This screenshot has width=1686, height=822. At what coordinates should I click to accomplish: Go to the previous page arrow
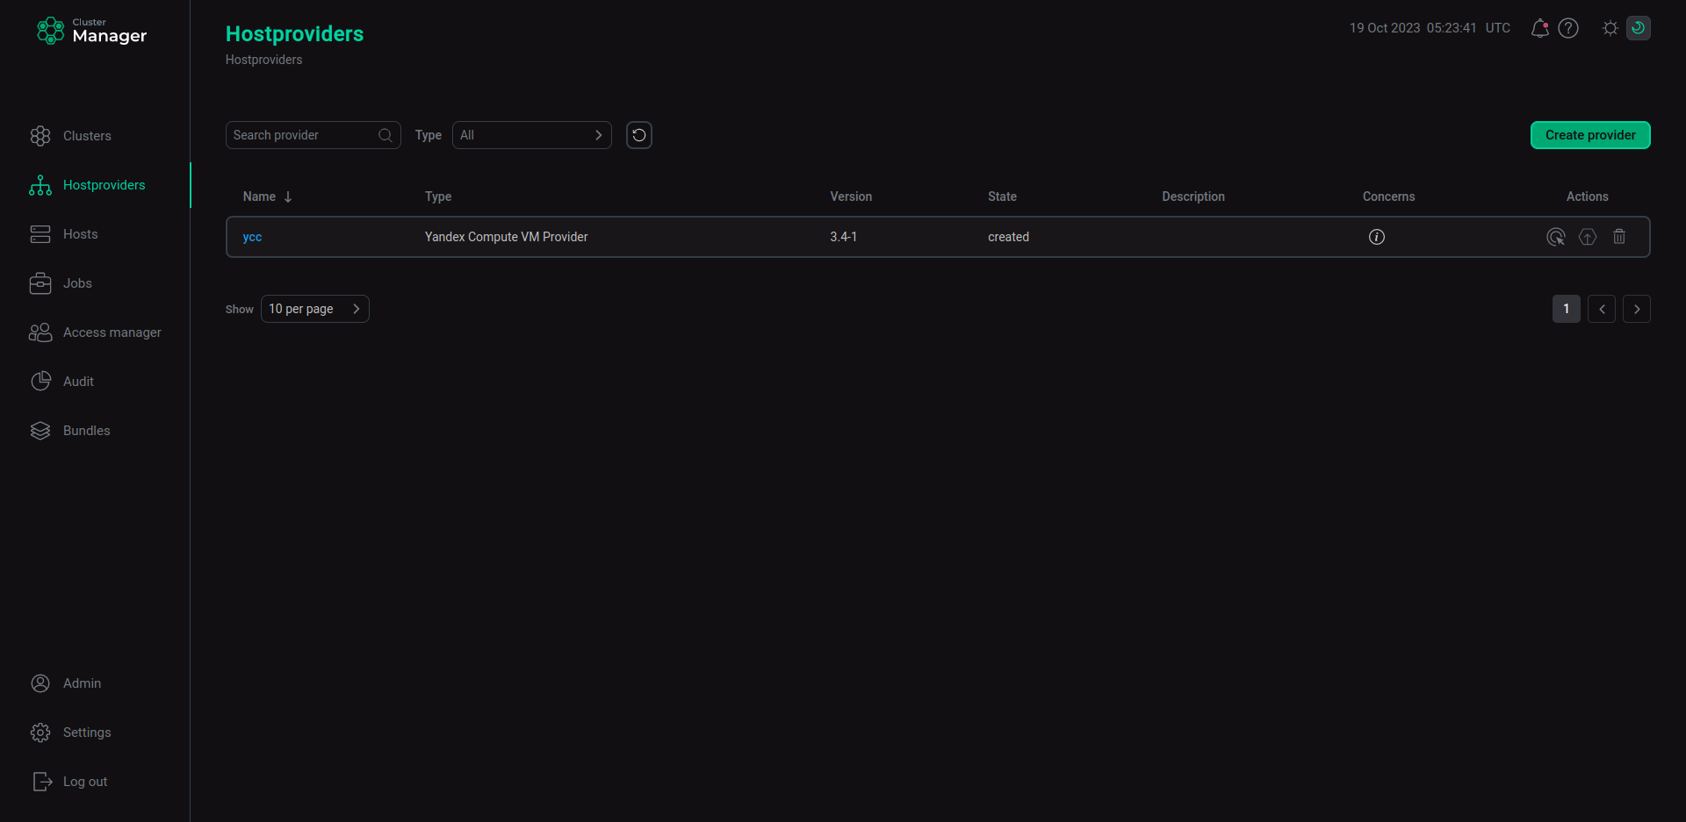[x=1602, y=309]
